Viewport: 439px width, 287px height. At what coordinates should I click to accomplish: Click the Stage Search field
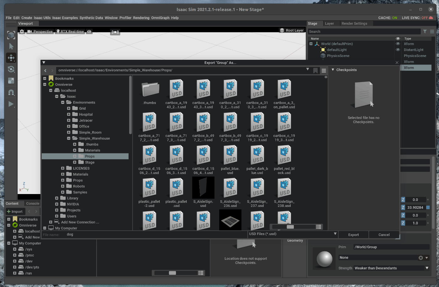tap(364, 32)
